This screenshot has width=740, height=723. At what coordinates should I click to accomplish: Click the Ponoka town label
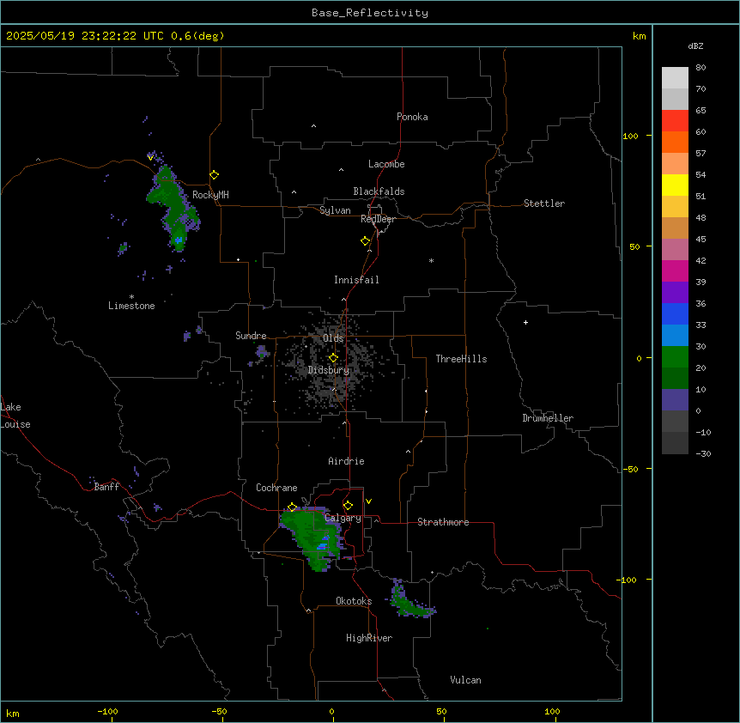click(x=412, y=117)
